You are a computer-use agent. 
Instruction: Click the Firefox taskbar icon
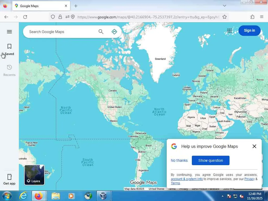point(39,196)
